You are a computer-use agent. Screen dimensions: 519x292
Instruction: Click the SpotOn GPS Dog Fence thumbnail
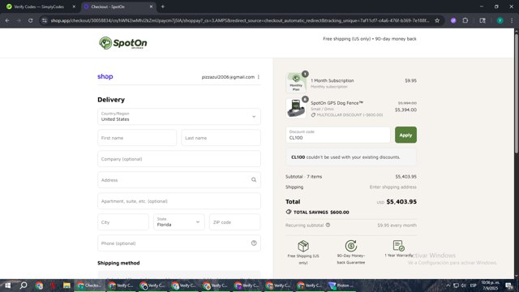(296, 108)
